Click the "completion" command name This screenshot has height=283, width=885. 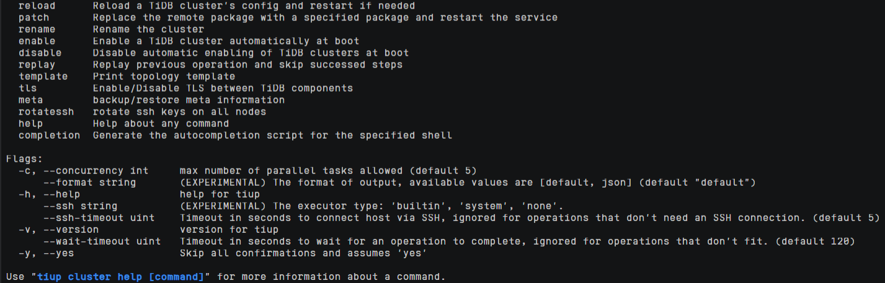(49, 135)
